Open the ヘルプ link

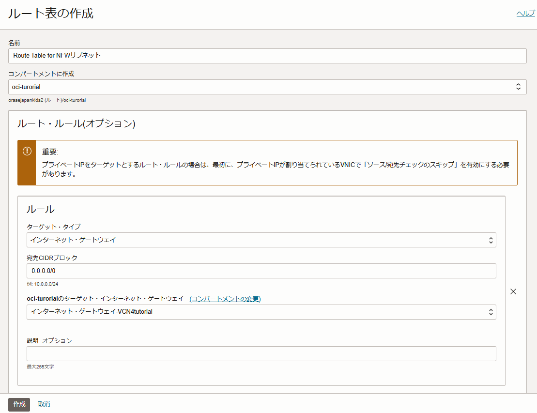pos(525,13)
